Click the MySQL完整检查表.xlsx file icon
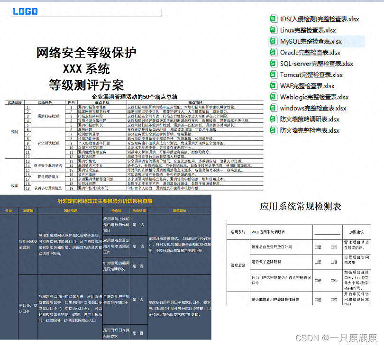This screenshot has width=384, height=347. [x=273, y=41]
